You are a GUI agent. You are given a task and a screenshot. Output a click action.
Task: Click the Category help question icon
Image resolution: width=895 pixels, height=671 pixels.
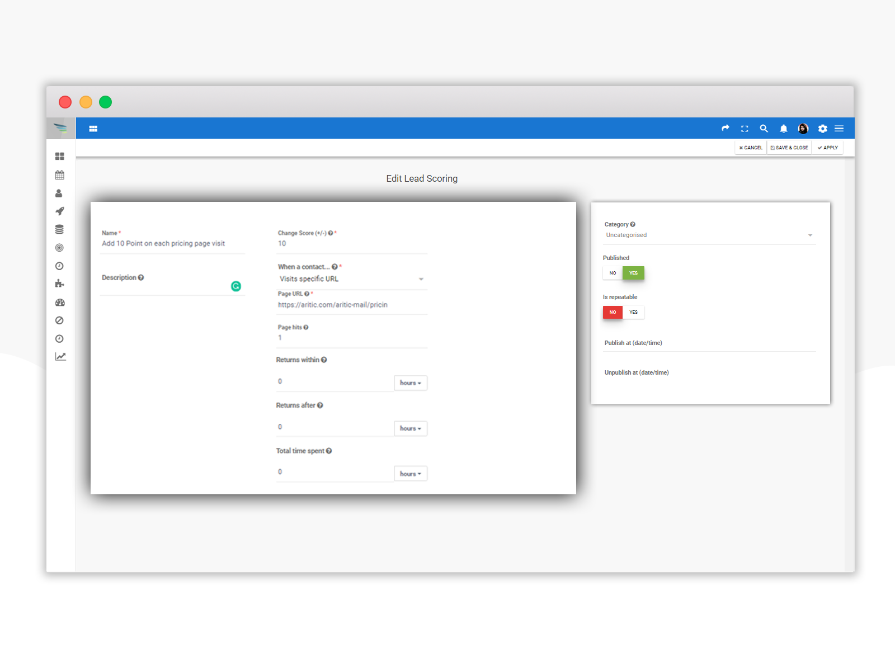[633, 224]
